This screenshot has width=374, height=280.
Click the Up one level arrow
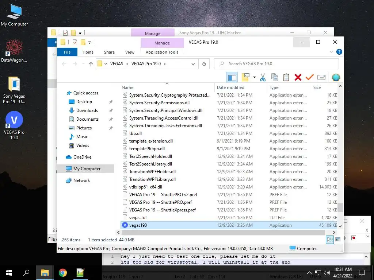coord(91,64)
